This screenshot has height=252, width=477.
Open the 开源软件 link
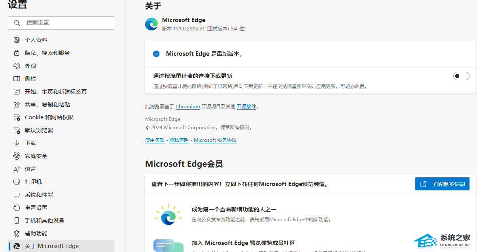tap(246, 107)
